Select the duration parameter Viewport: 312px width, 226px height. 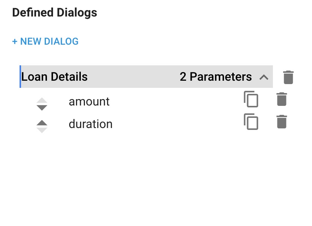pos(91,124)
